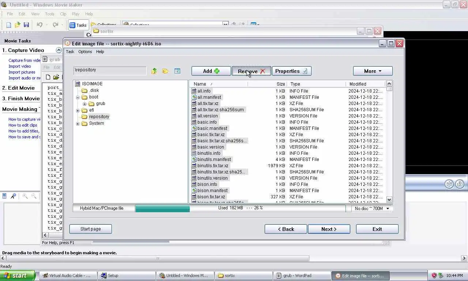Switch to grub - WordPad taskbar item
The width and height of the screenshot is (468, 281).
click(302, 276)
